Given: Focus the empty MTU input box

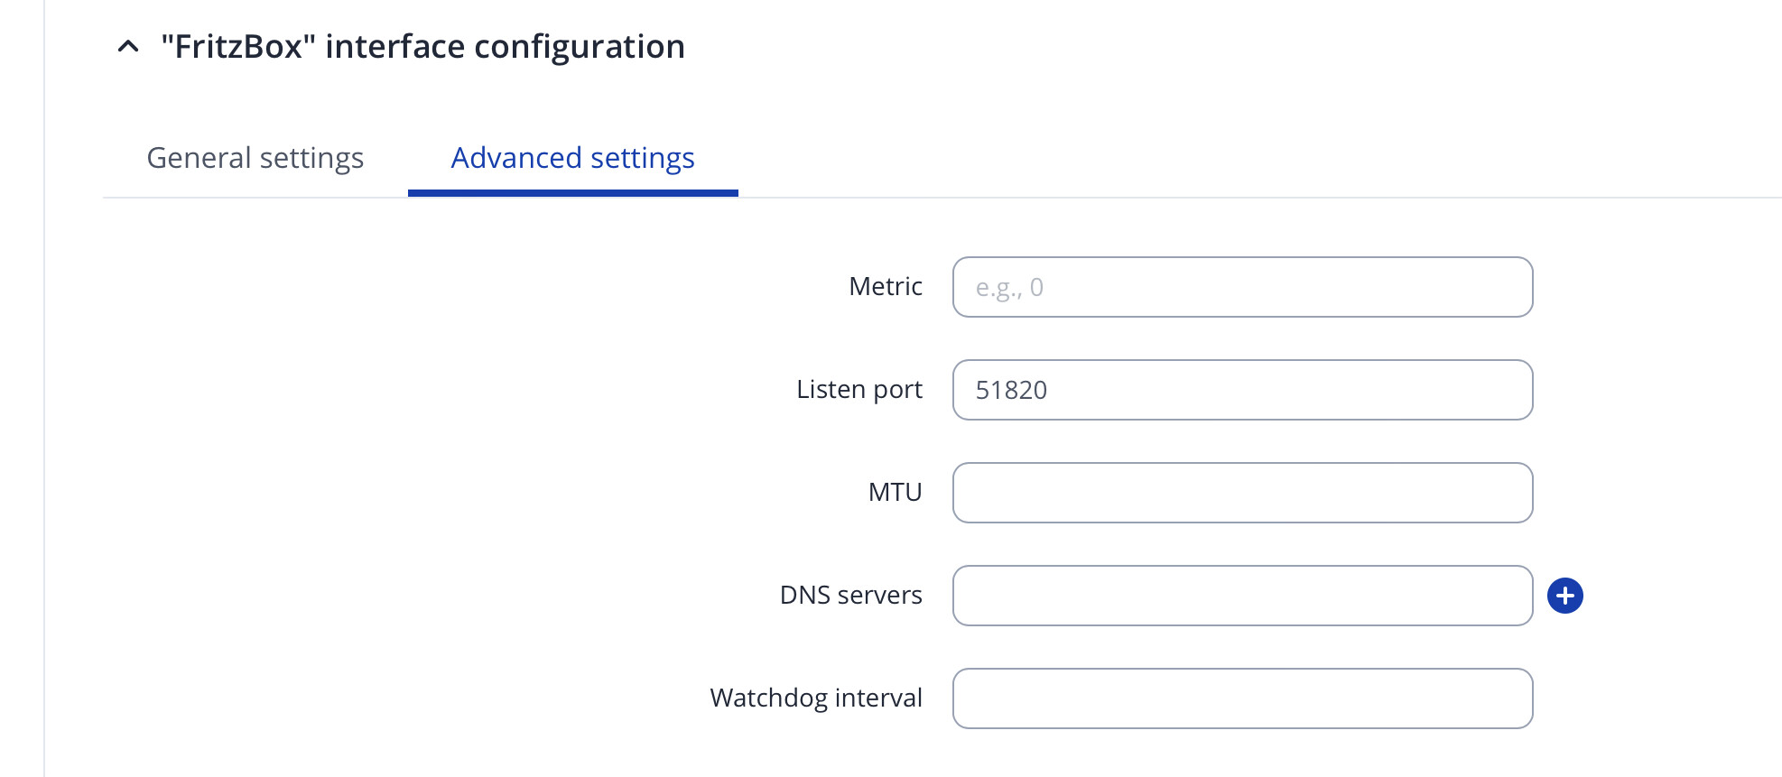Looking at the screenshot, I should 1242,493.
